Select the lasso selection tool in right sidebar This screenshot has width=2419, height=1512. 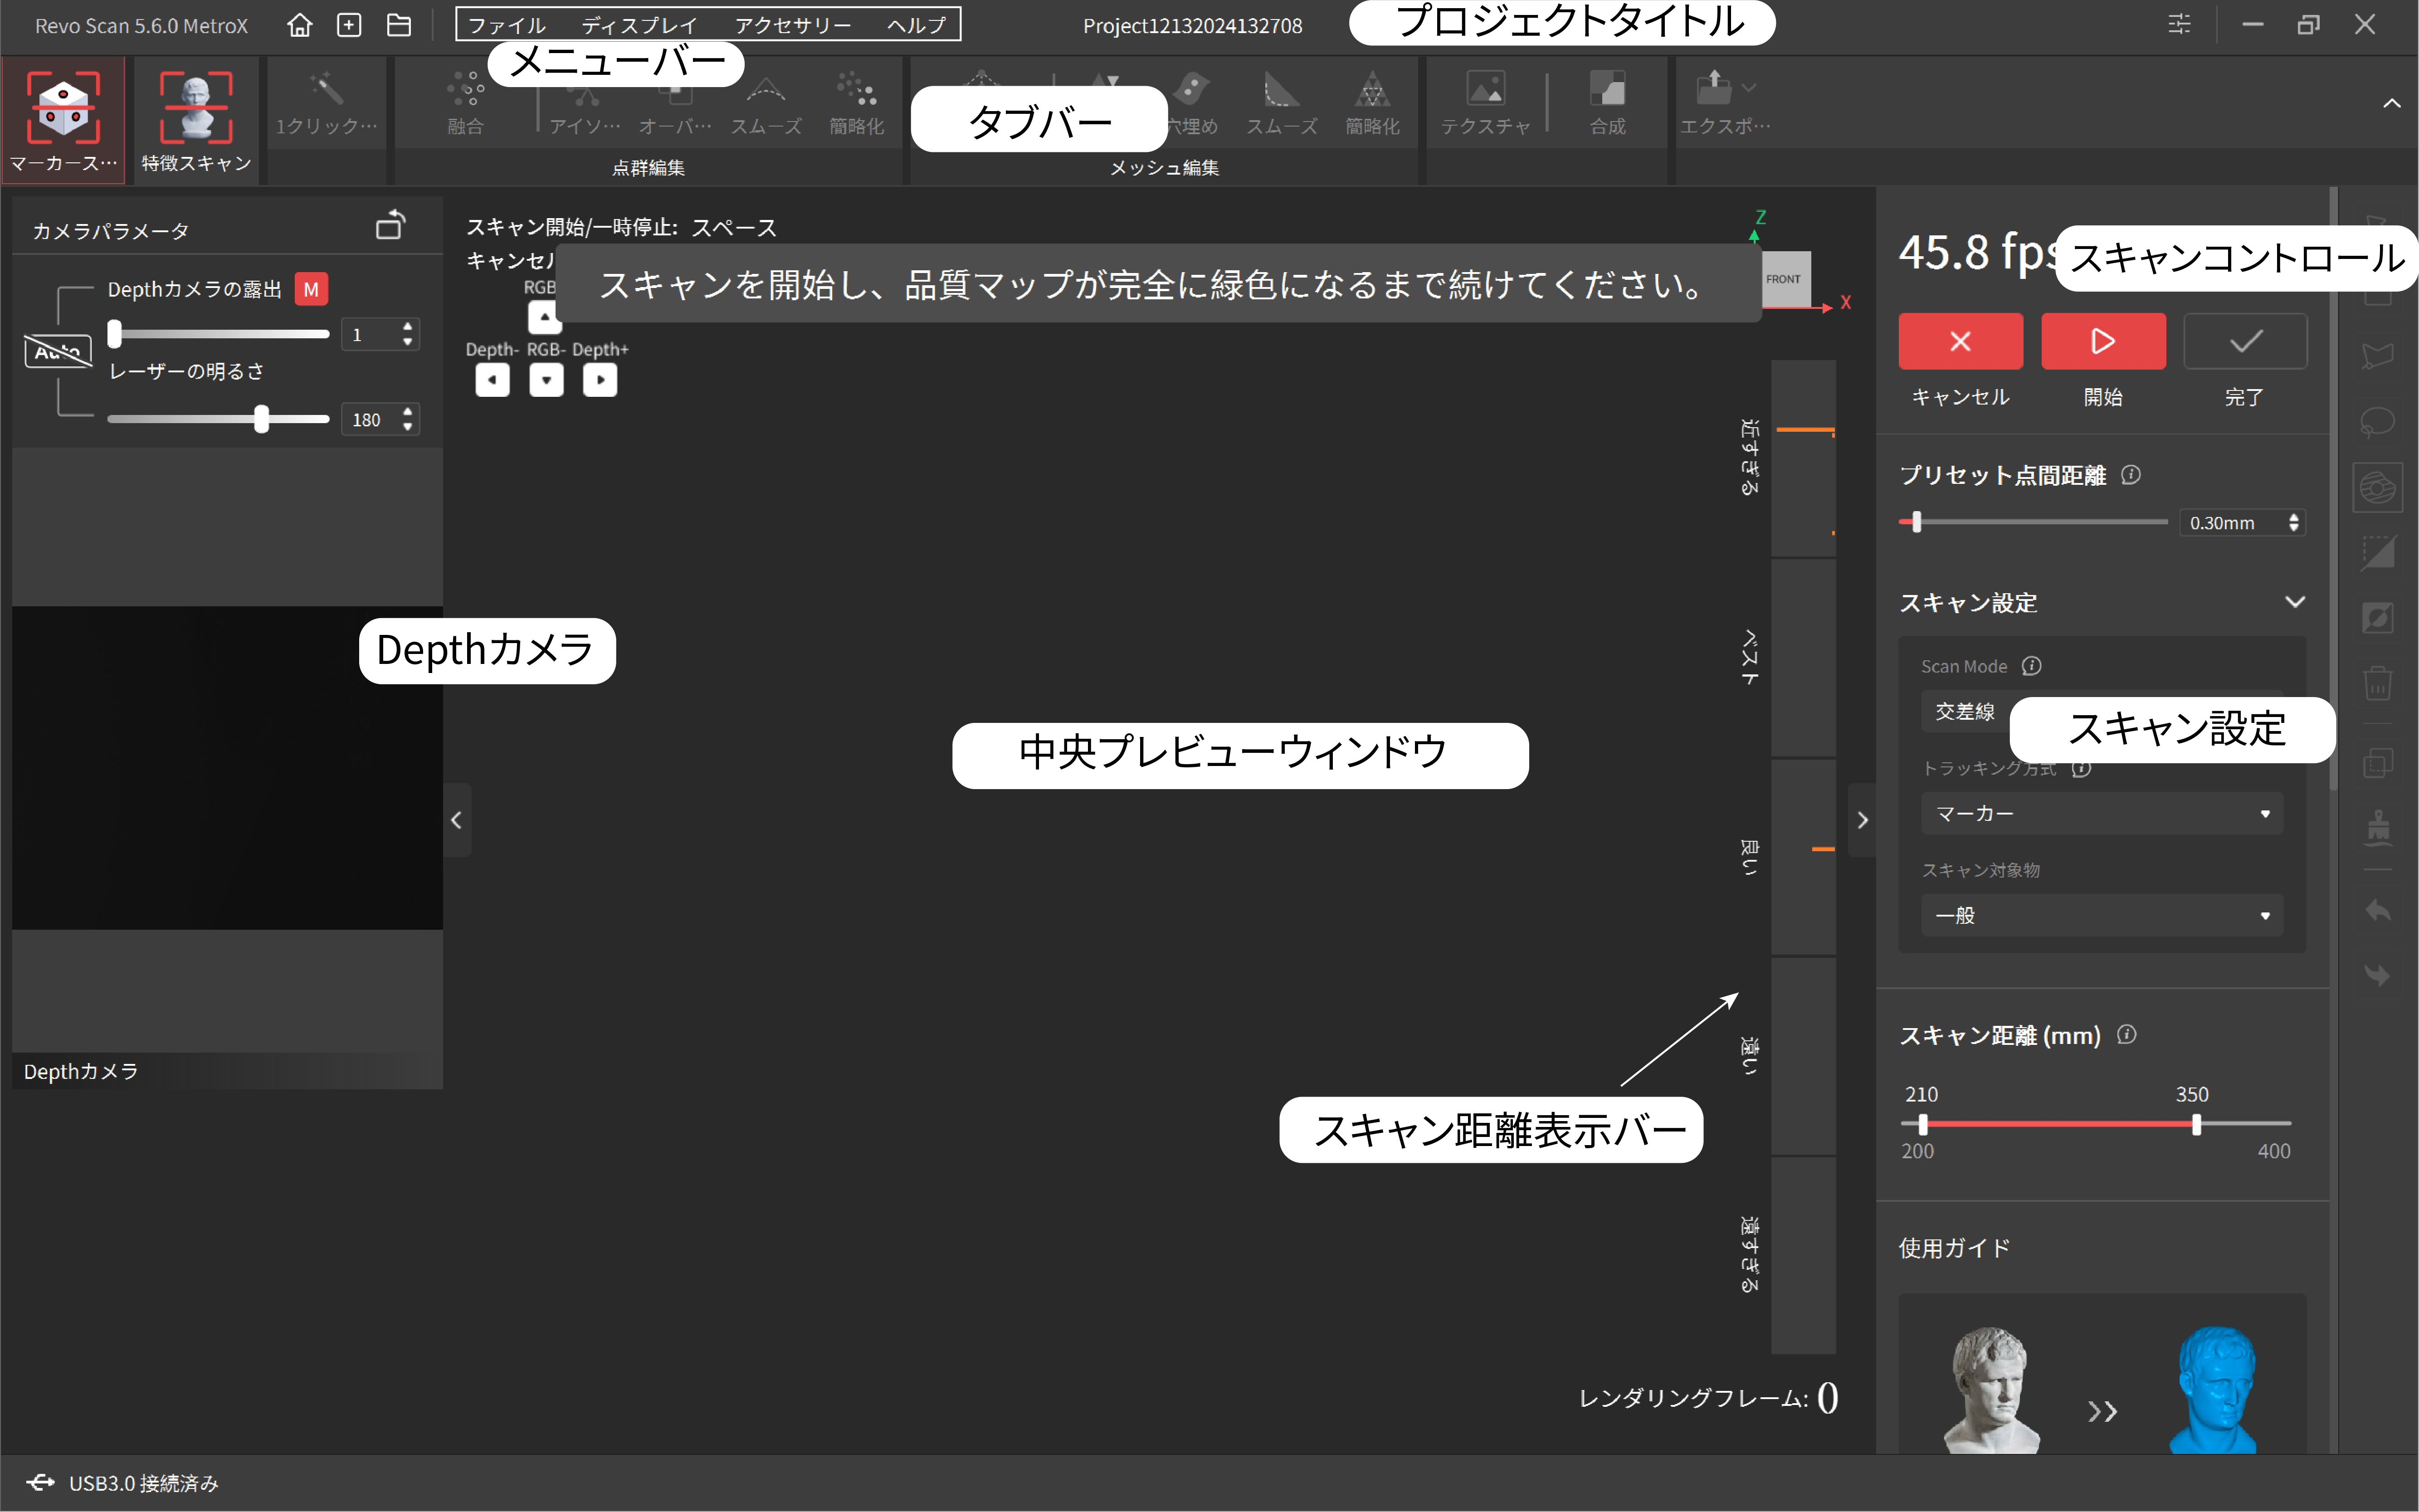click(2377, 422)
